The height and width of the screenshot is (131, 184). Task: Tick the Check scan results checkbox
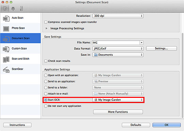(x=46, y=61)
